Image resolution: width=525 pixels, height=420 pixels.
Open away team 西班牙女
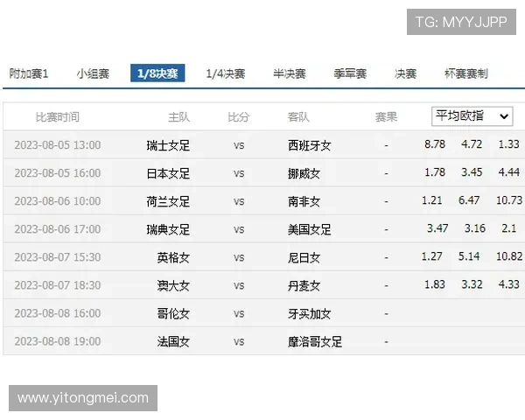pos(310,145)
